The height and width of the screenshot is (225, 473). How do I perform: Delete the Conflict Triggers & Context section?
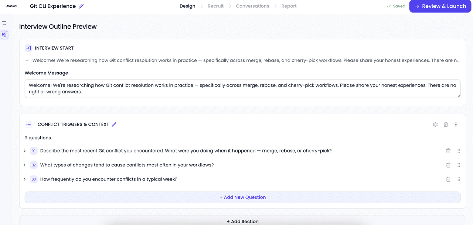point(446,124)
